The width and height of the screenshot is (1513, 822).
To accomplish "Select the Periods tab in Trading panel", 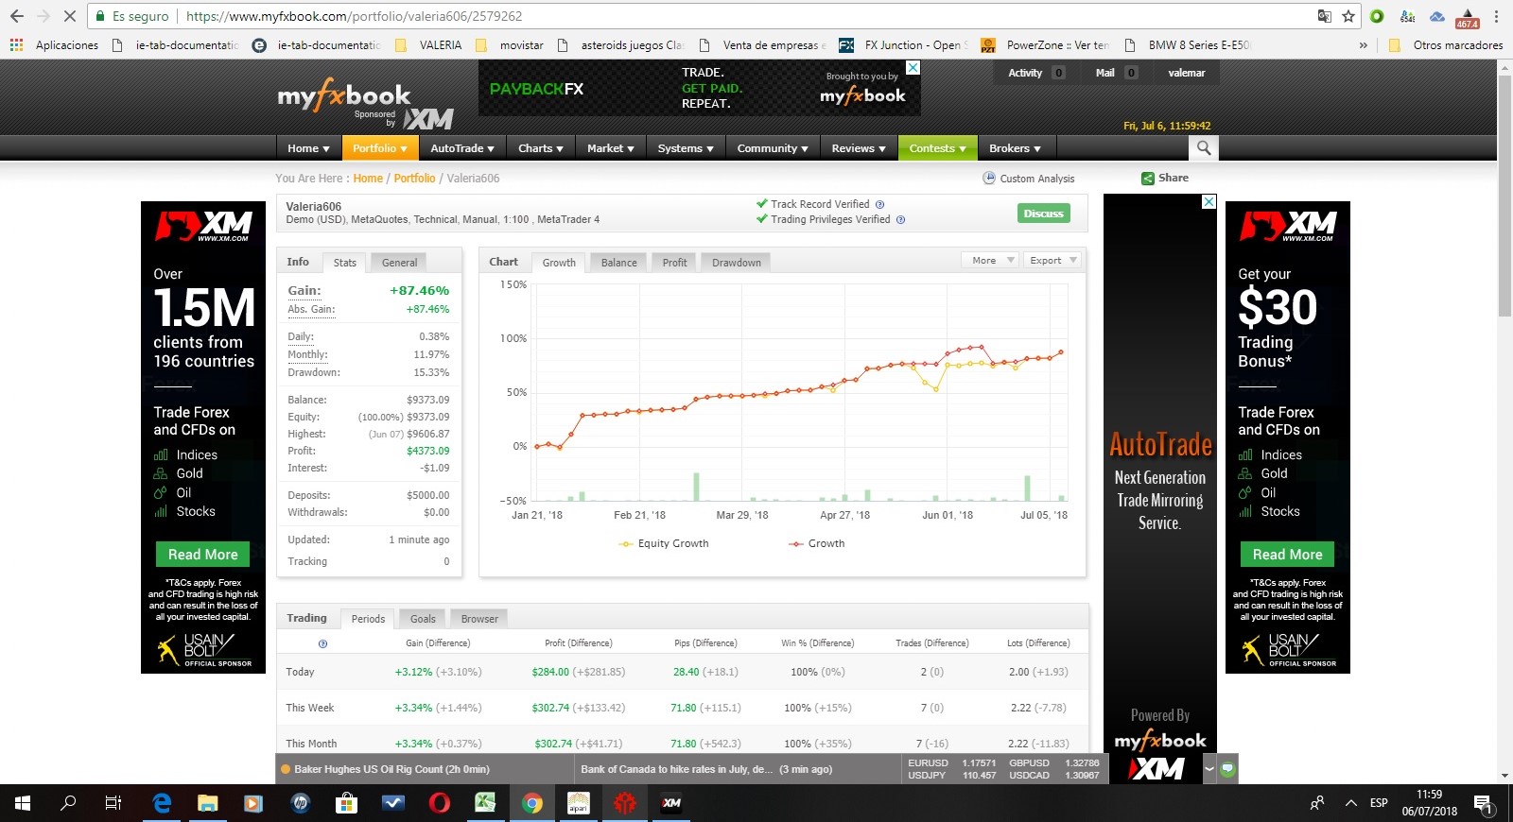I will click(x=368, y=619).
